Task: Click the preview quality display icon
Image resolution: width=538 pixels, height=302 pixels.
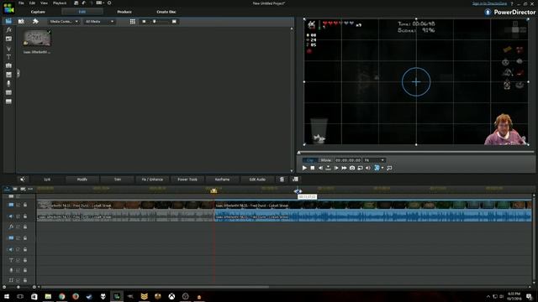Action: tap(360, 168)
